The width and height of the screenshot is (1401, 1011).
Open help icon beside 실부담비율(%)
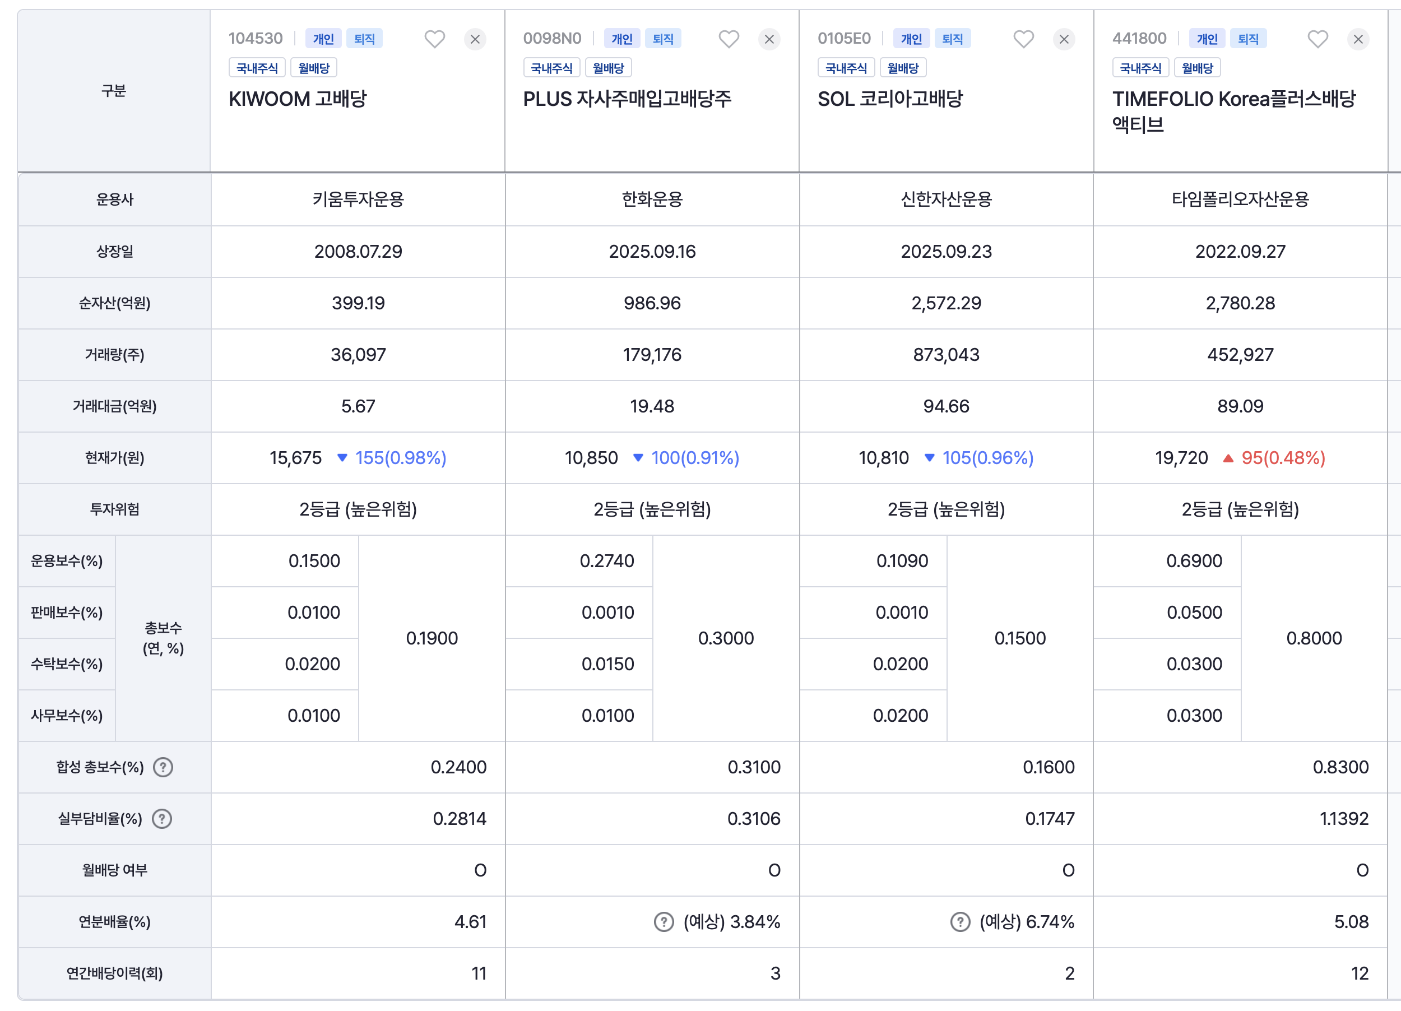click(162, 818)
